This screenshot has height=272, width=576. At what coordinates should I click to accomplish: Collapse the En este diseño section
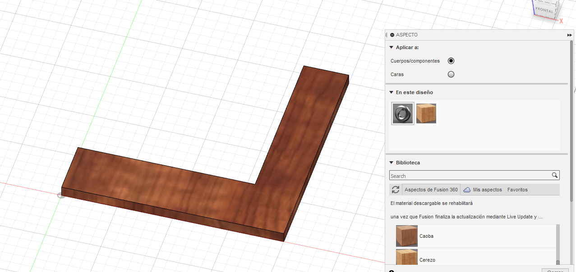pos(391,92)
